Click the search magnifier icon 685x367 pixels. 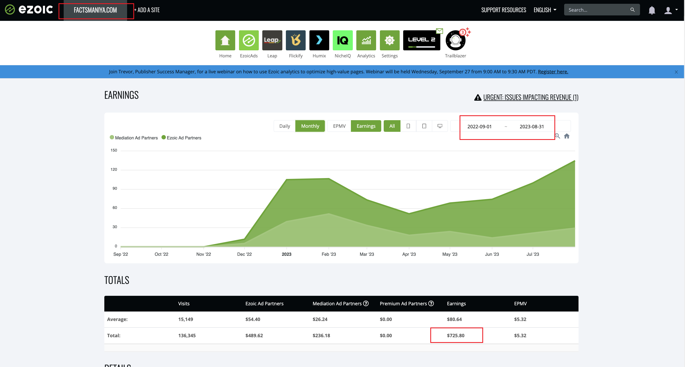click(x=632, y=10)
